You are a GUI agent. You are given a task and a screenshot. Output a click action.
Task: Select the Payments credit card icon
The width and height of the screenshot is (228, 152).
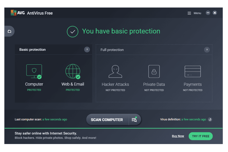coord(193,72)
